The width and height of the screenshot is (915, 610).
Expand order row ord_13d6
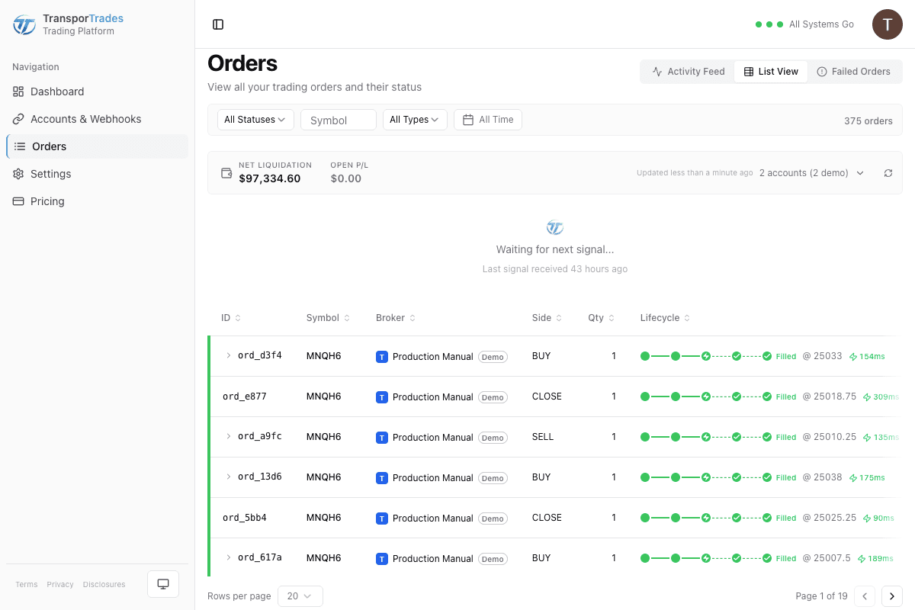pos(228,477)
